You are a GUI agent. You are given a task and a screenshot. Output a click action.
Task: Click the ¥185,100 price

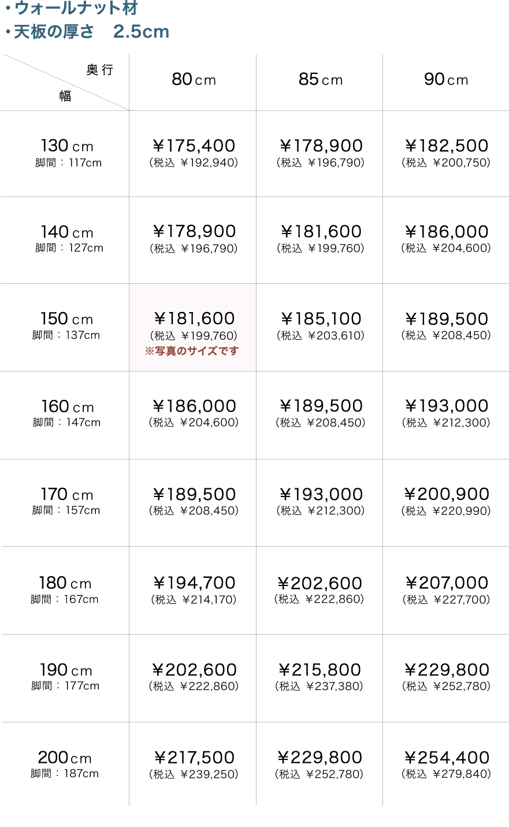click(x=321, y=318)
